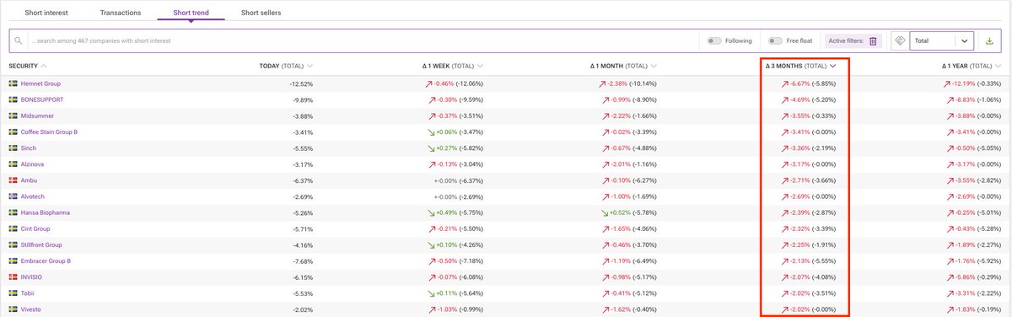The height and width of the screenshot is (317, 1012).
Task: Open Embracer Group B link
Action: 46,261
